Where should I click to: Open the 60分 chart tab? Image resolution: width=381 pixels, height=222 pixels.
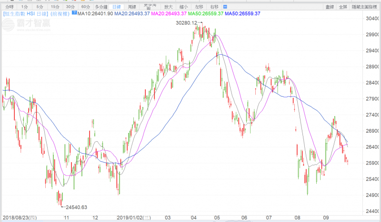[86, 7]
